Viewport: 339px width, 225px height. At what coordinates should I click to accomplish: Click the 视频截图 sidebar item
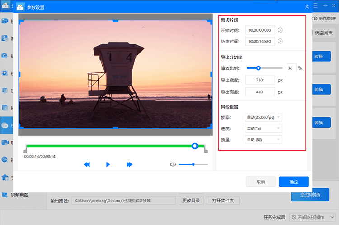(x=19, y=195)
